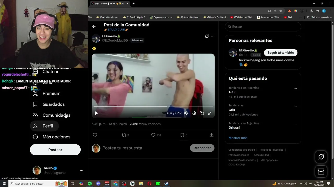Image resolution: width=334 pixels, height=187 pixels.
Task: Click the Postear button
Action: 55,150
